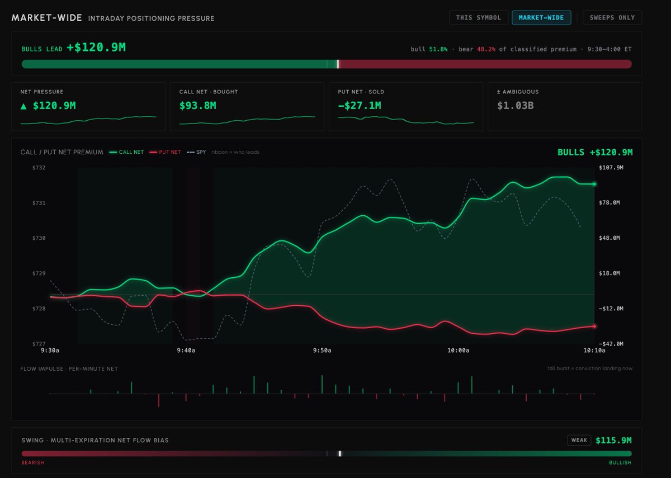Click the BULLS +$120.9M chart header value

coord(595,152)
